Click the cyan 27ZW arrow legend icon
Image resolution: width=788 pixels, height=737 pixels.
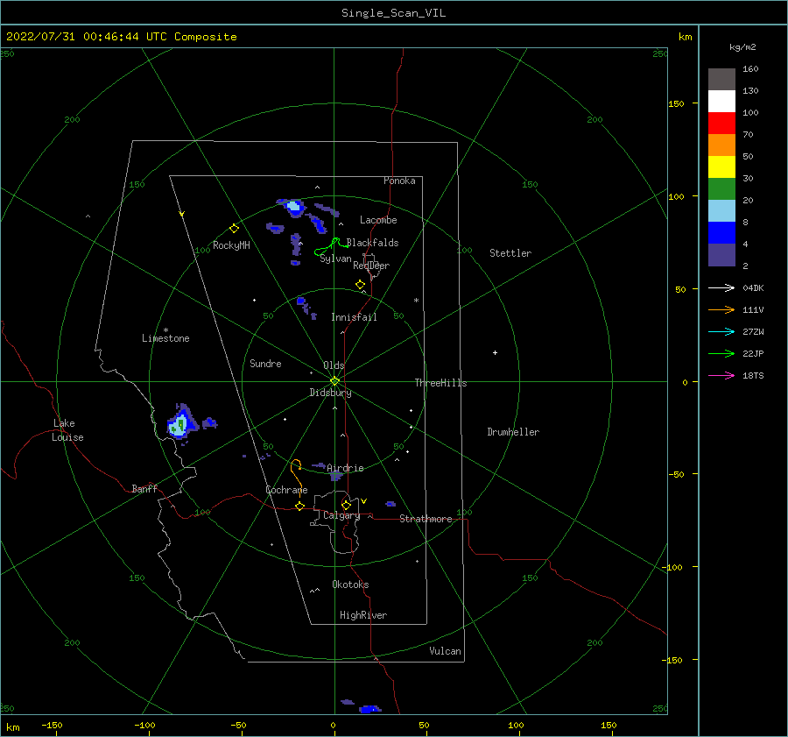pyautogui.click(x=721, y=331)
